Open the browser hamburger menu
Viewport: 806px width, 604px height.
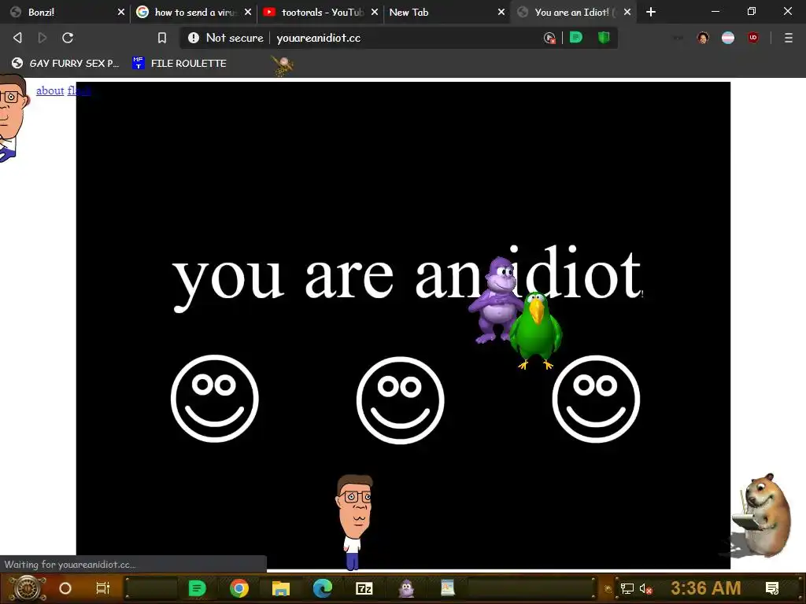789,38
